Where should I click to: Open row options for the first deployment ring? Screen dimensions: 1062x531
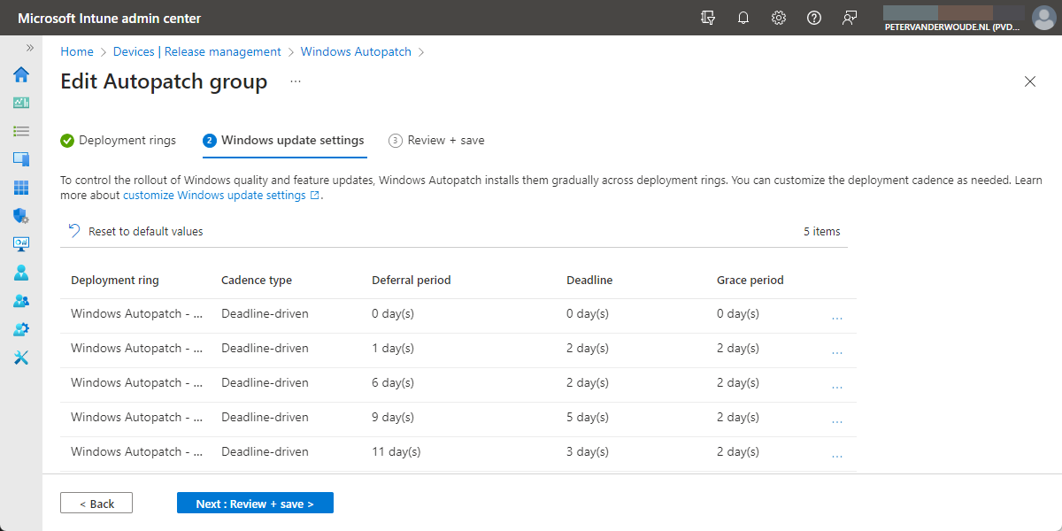[x=837, y=314]
